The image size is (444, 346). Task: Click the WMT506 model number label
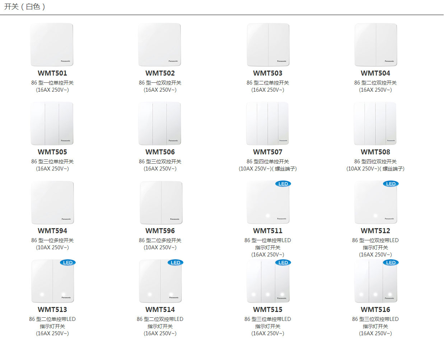160,152
